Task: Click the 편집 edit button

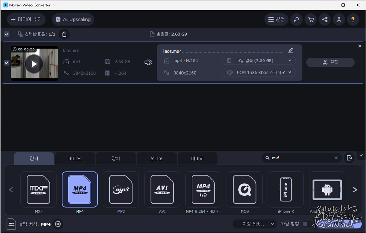Action: [330, 62]
